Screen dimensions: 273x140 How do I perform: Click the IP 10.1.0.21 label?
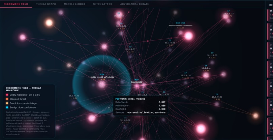point(164,93)
